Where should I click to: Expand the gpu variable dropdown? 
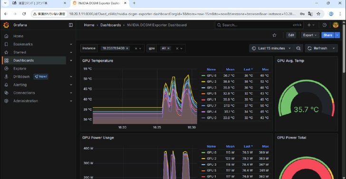[x=182, y=49]
